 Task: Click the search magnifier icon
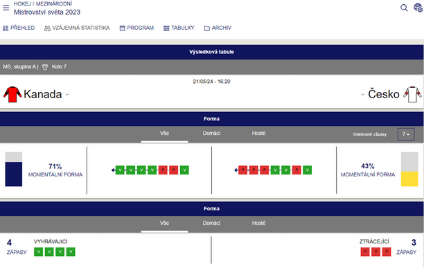click(x=404, y=8)
